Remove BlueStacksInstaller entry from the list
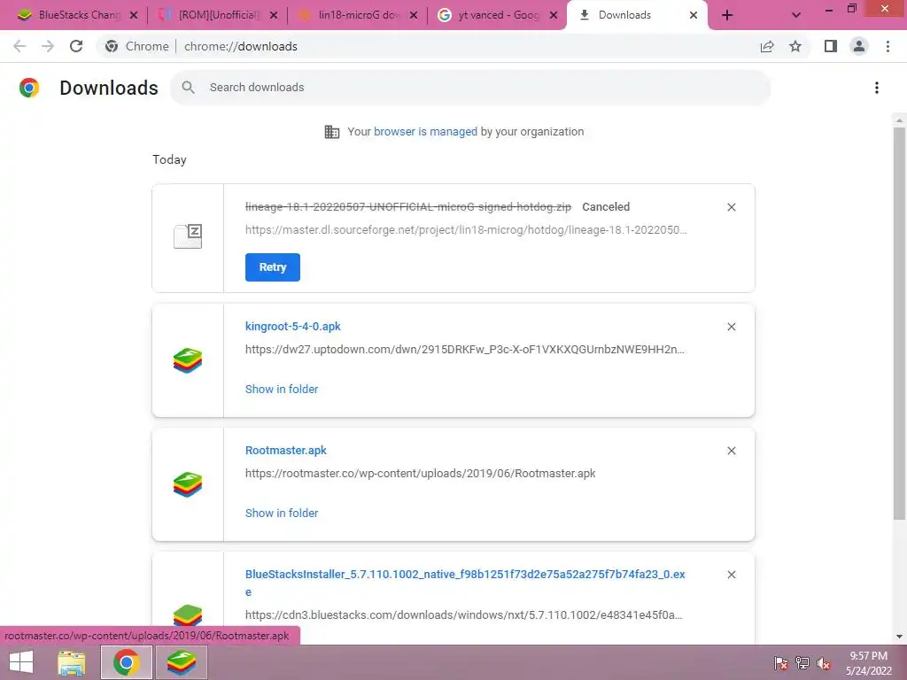Image resolution: width=907 pixels, height=680 pixels. pyautogui.click(x=731, y=575)
